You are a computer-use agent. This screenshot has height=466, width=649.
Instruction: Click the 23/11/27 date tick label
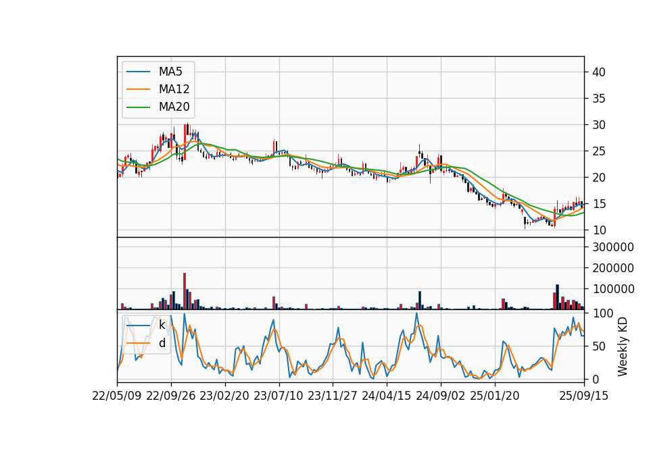(333, 396)
